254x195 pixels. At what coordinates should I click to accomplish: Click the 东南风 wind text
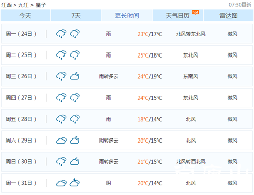(190, 76)
